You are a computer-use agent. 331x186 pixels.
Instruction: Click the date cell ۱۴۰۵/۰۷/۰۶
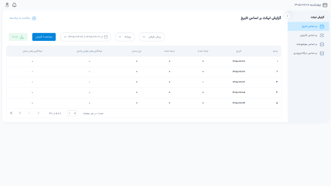239,82
